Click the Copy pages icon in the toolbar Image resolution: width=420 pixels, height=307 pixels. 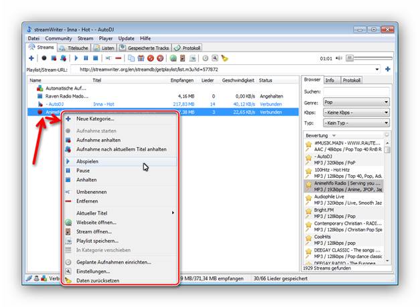coord(131,58)
